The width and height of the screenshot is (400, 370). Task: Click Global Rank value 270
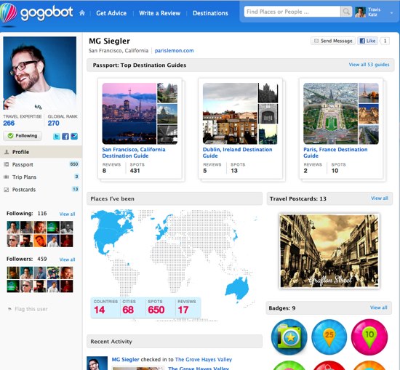coord(54,123)
